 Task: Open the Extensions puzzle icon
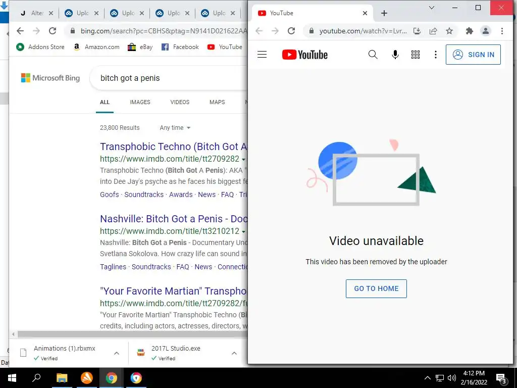click(x=469, y=31)
